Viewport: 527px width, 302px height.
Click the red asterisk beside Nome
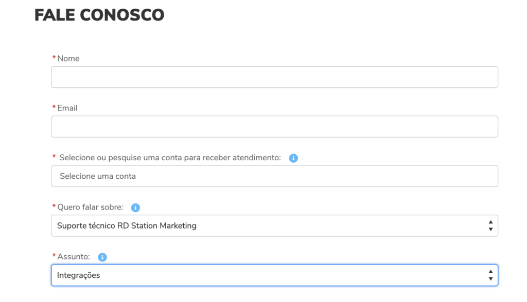tap(54, 58)
